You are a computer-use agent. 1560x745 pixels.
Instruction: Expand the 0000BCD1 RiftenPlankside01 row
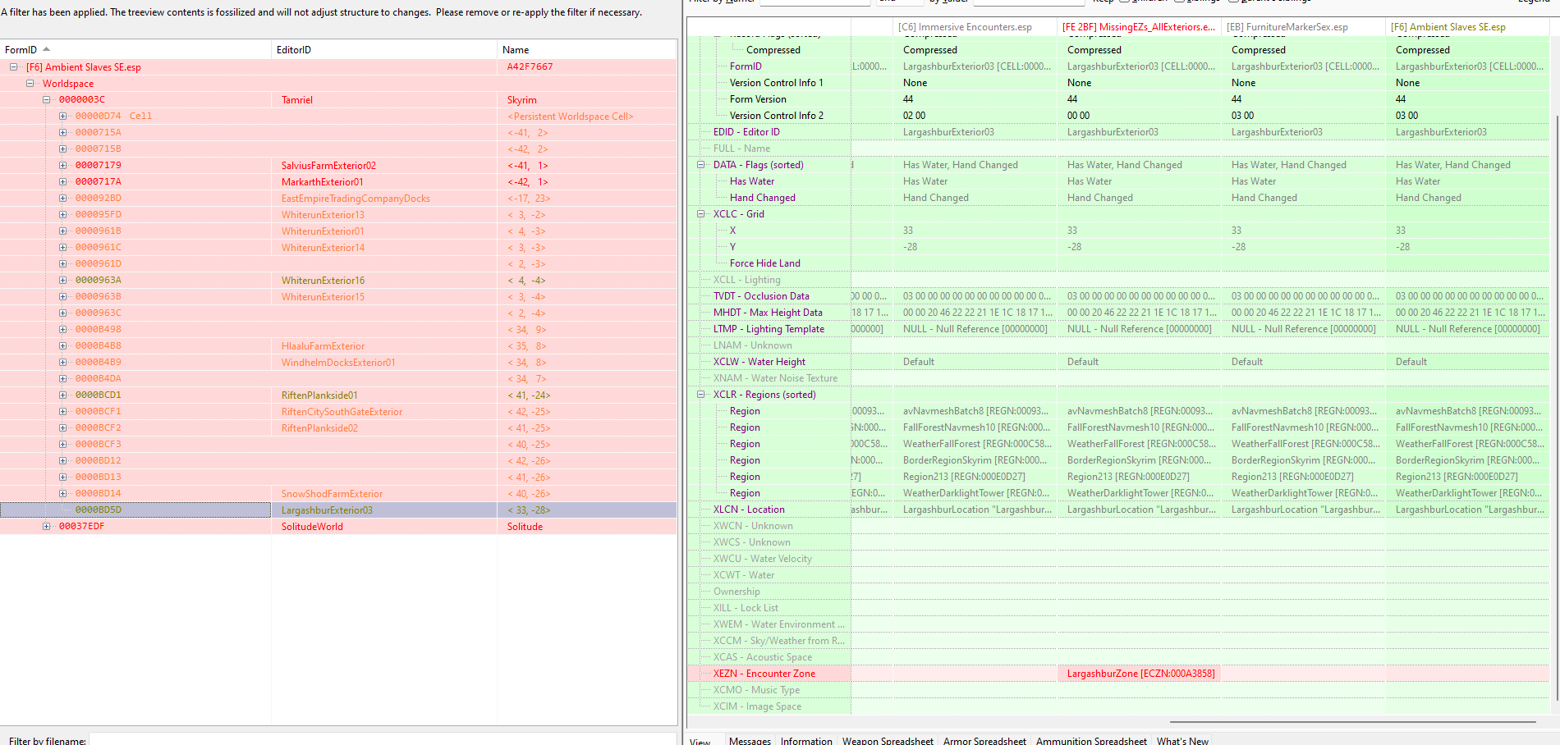tap(62, 395)
